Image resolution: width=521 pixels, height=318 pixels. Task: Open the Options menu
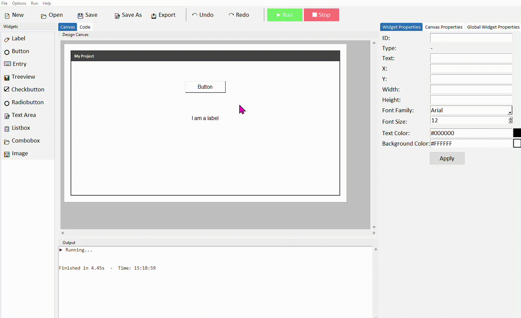[19, 3]
